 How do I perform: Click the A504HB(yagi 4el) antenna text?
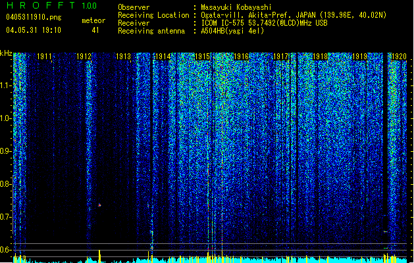tap(232, 31)
